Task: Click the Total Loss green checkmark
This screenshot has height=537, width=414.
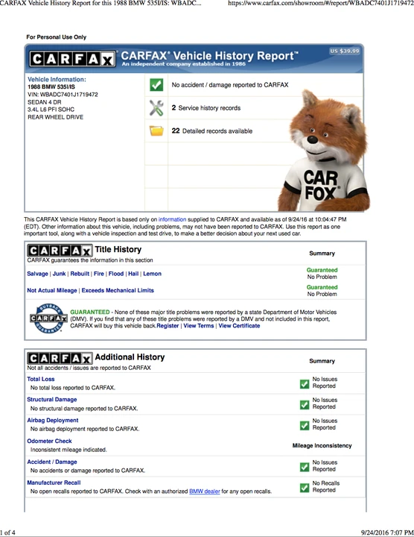Action: pyautogui.click(x=305, y=384)
